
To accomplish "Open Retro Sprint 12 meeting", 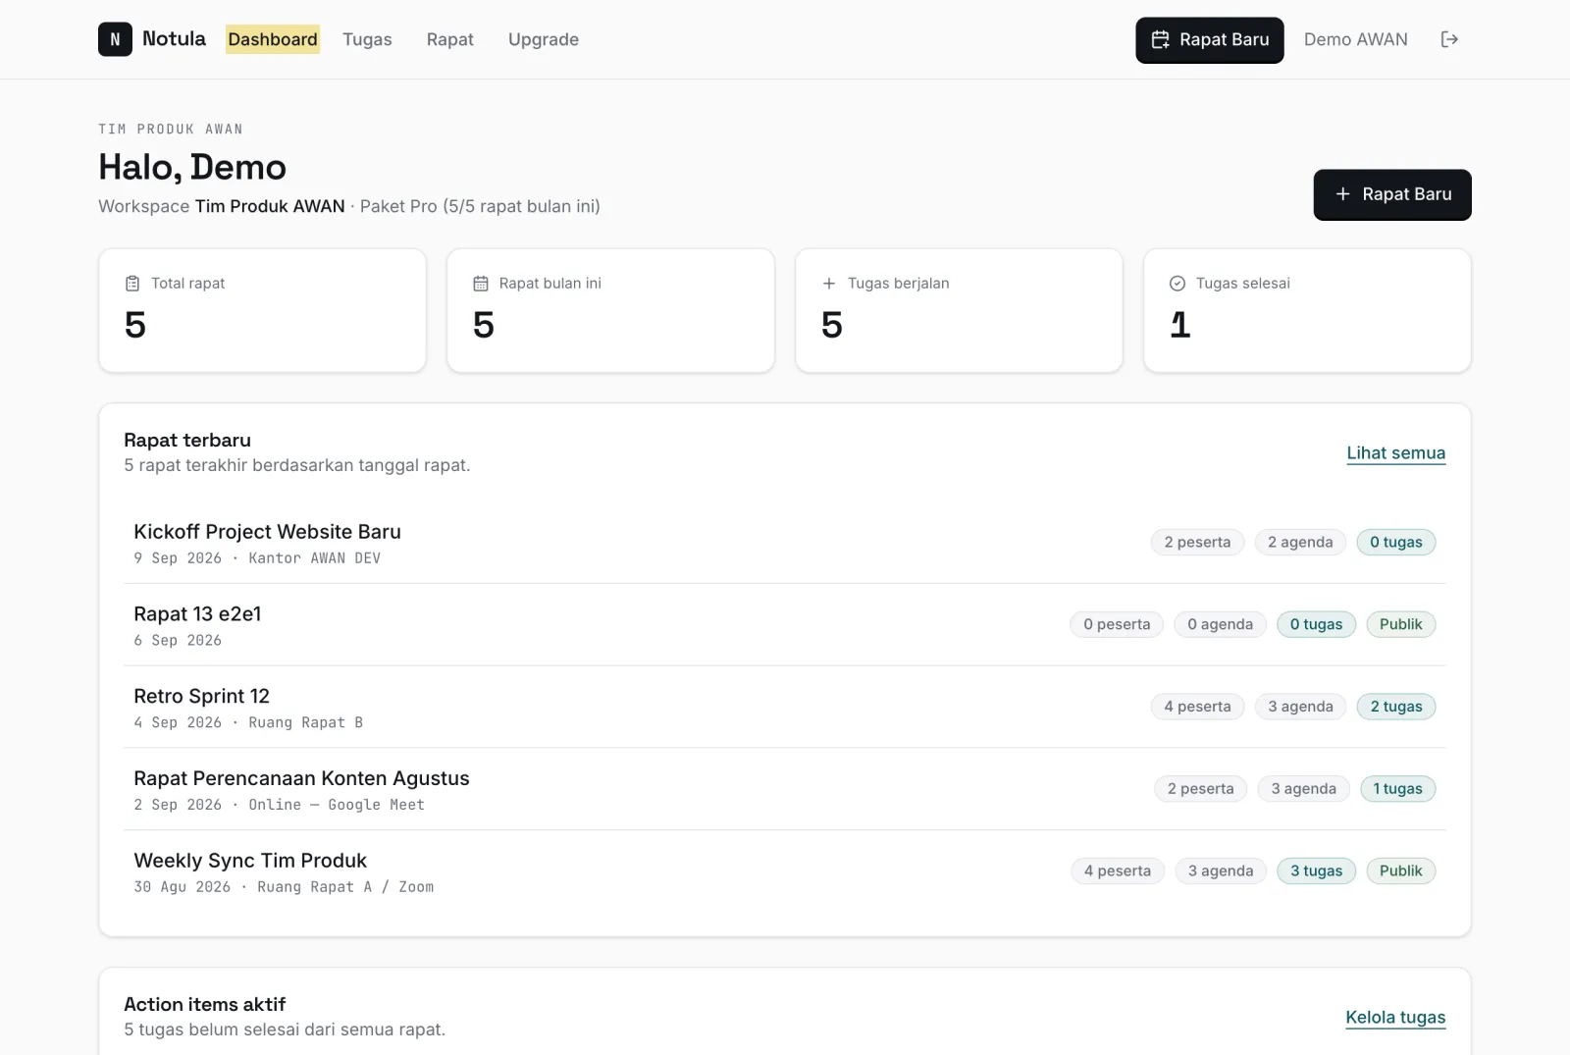I will click(785, 708).
